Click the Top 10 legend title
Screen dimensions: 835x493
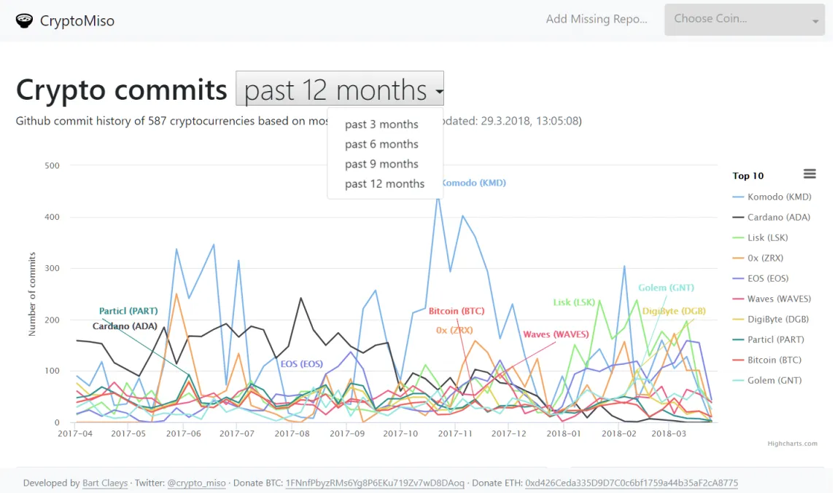747,176
